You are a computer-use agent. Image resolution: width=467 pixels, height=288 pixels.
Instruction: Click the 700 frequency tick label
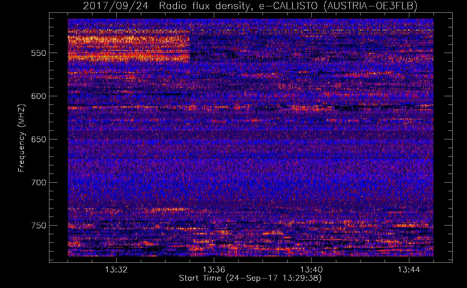tap(39, 183)
